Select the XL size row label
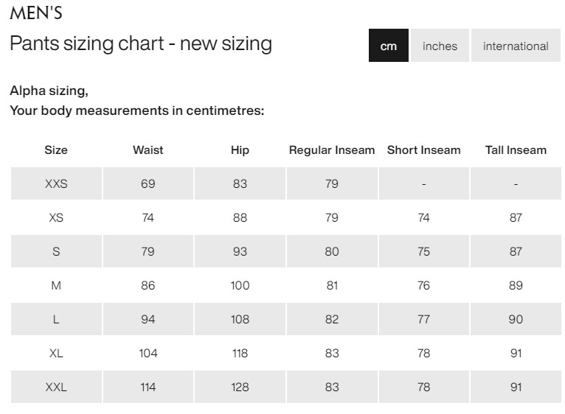Image resolution: width=565 pixels, height=414 pixels. point(56,354)
